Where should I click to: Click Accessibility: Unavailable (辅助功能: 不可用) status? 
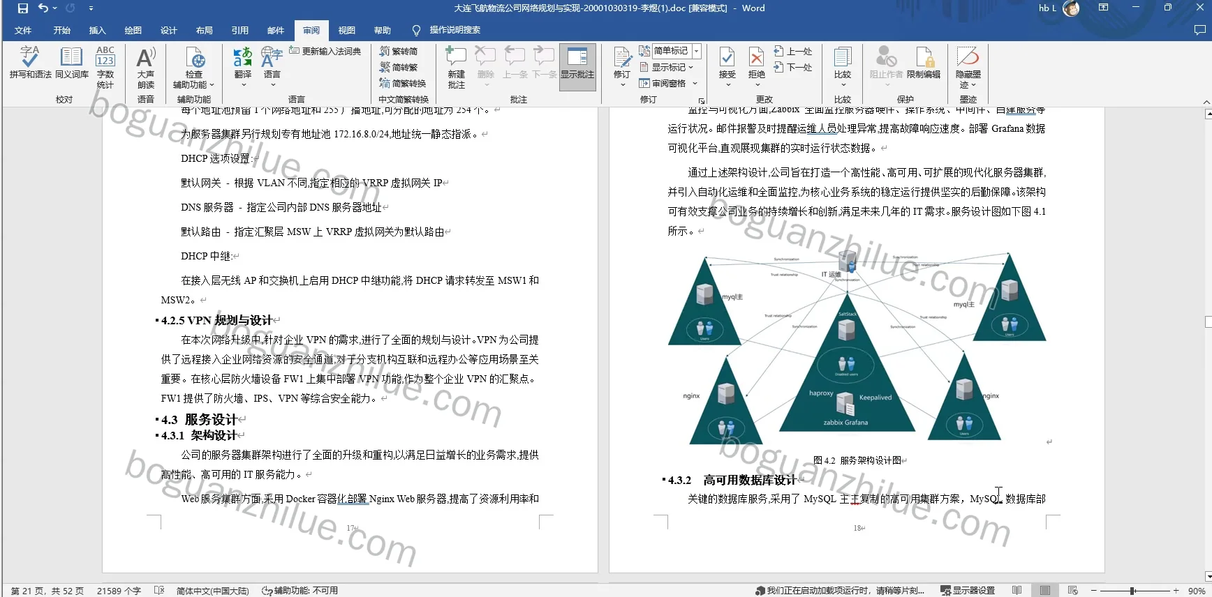(x=300, y=591)
